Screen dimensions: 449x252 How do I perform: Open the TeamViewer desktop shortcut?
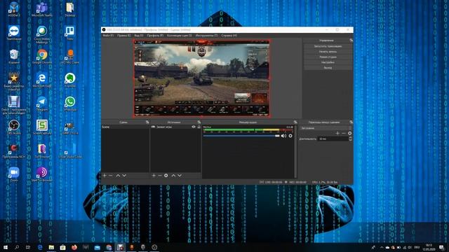14,33
